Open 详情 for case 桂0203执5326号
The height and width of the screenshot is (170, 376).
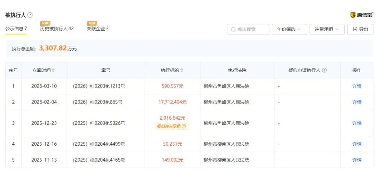(x=357, y=123)
